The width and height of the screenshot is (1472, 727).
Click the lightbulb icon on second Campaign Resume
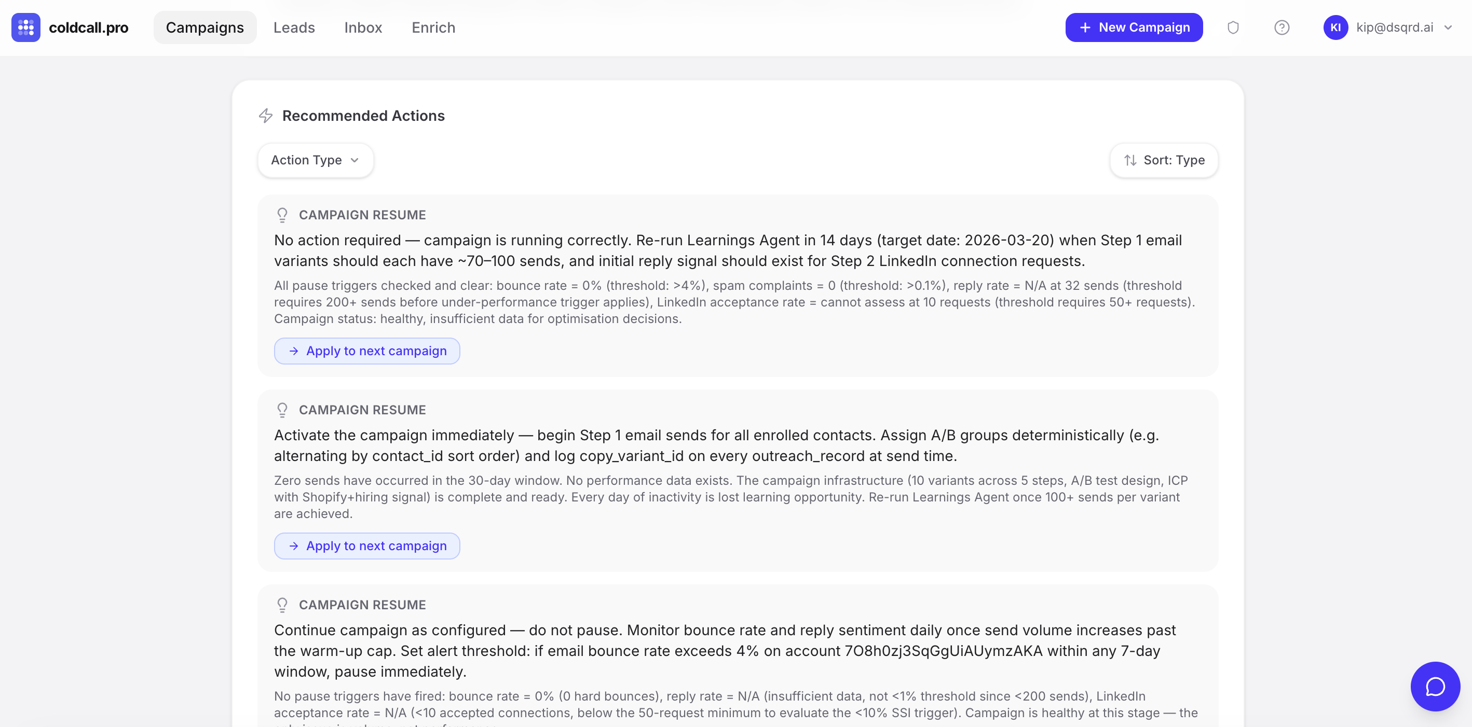point(282,410)
